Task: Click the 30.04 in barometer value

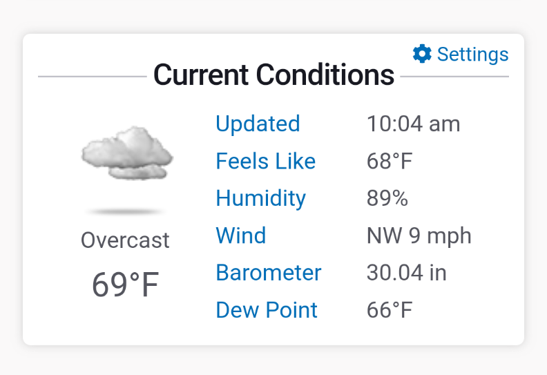Action: click(x=406, y=272)
